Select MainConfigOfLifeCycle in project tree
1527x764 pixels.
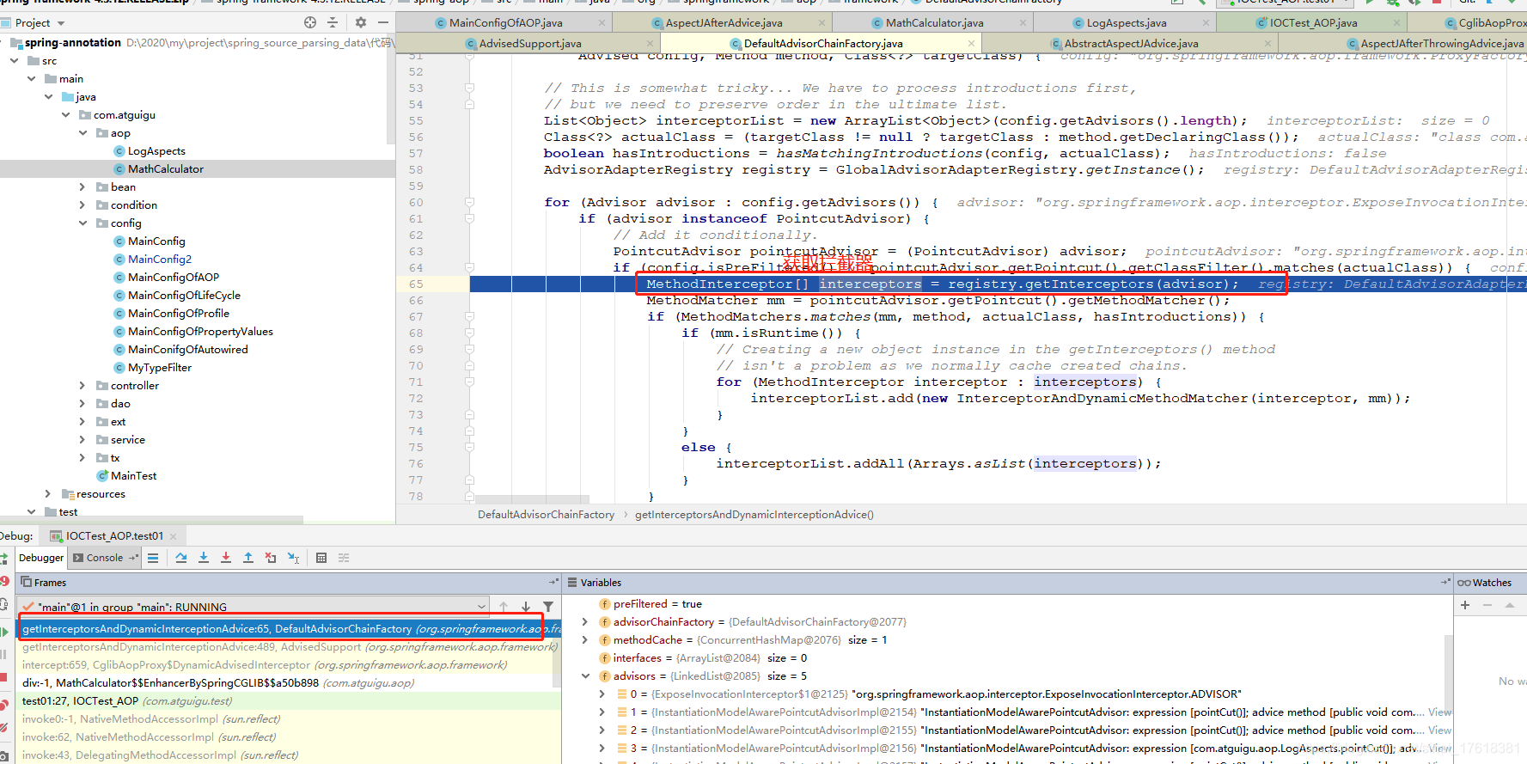point(184,296)
